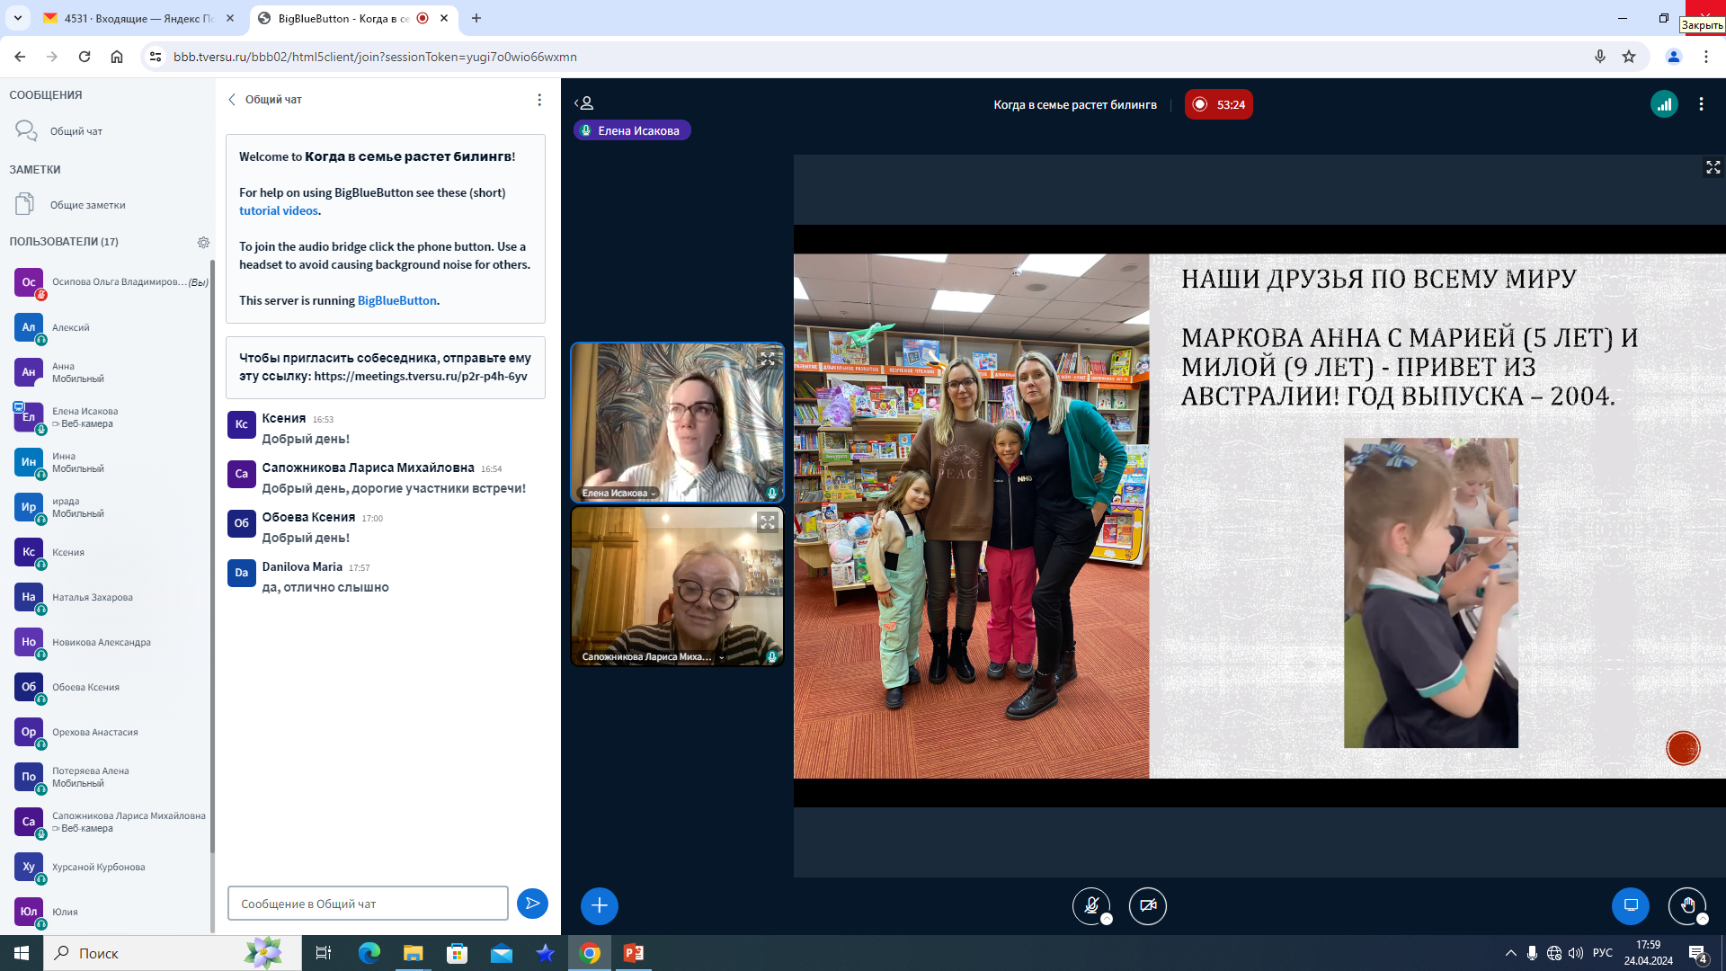Open chat options three-dot menu
The width and height of the screenshot is (1726, 971).
pos(539,100)
